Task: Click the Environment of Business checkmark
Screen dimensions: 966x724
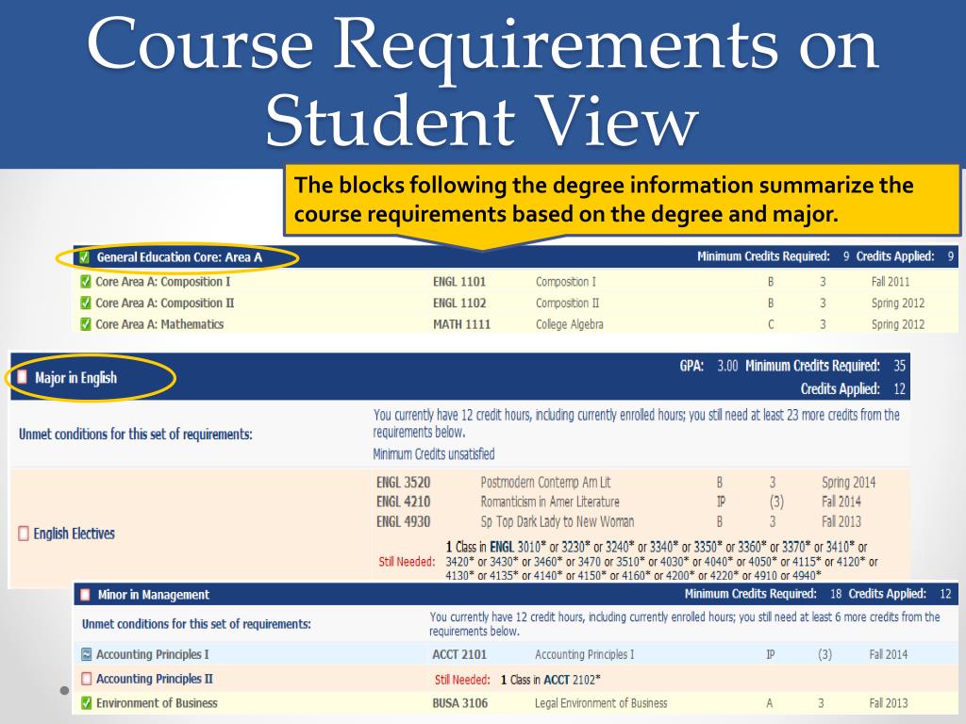Action: click(86, 702)
